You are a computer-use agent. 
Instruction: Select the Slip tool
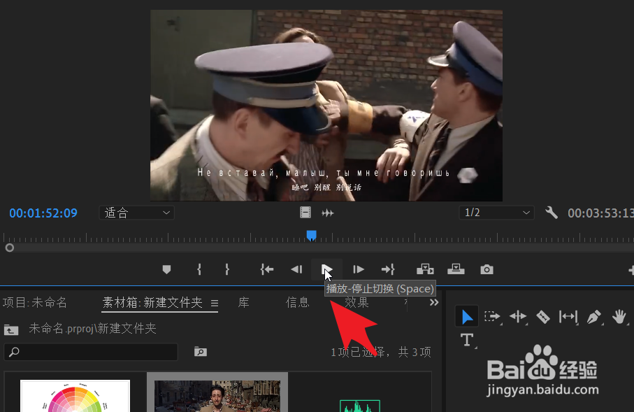(568, 316)
